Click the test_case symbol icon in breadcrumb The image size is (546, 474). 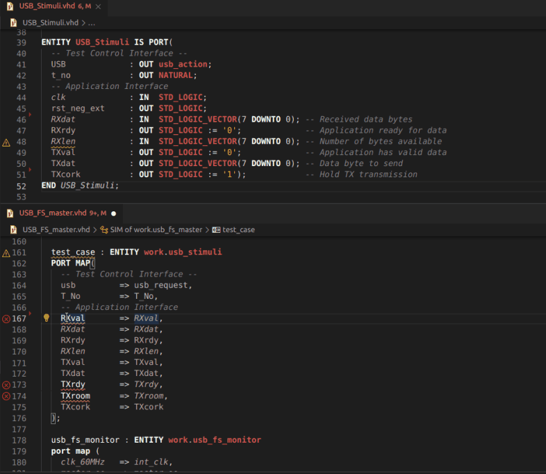[x=216, y=229]
